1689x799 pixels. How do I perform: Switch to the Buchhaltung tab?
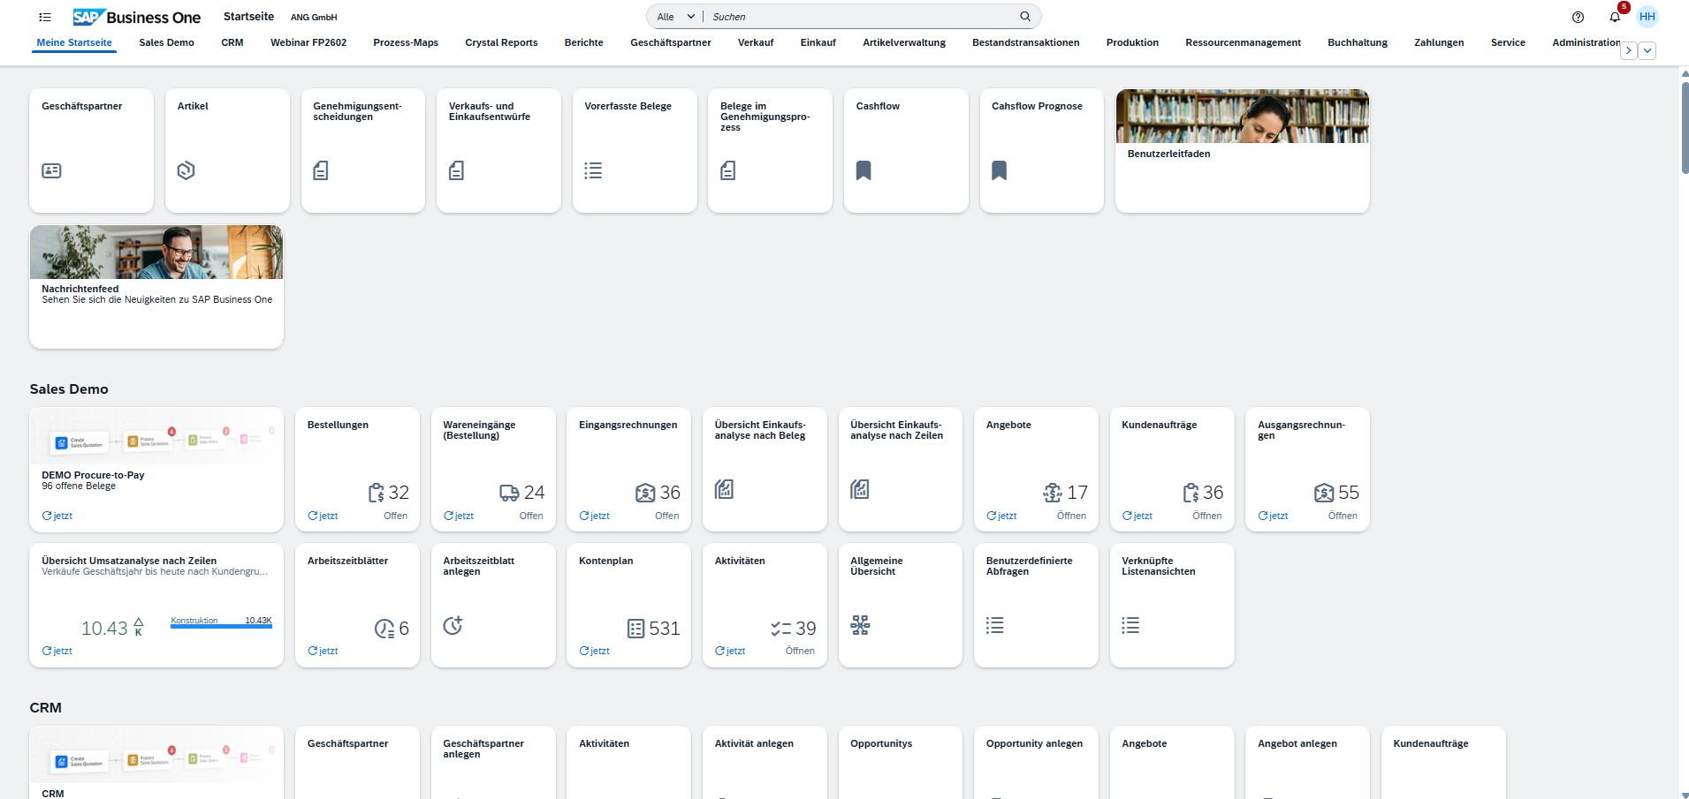[x=1358, y=42]
